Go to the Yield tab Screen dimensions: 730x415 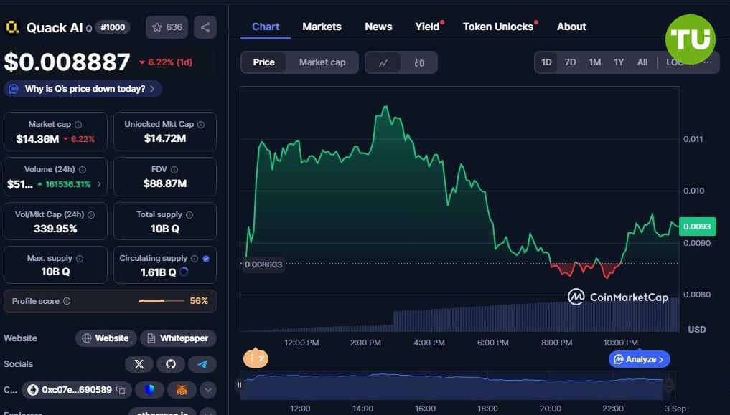coord(429,27)
